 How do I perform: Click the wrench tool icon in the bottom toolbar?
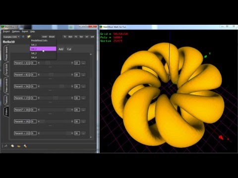point(25,146)
